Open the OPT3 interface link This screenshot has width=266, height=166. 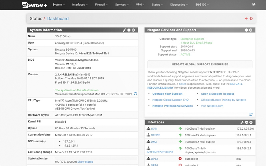coord(155,159)
